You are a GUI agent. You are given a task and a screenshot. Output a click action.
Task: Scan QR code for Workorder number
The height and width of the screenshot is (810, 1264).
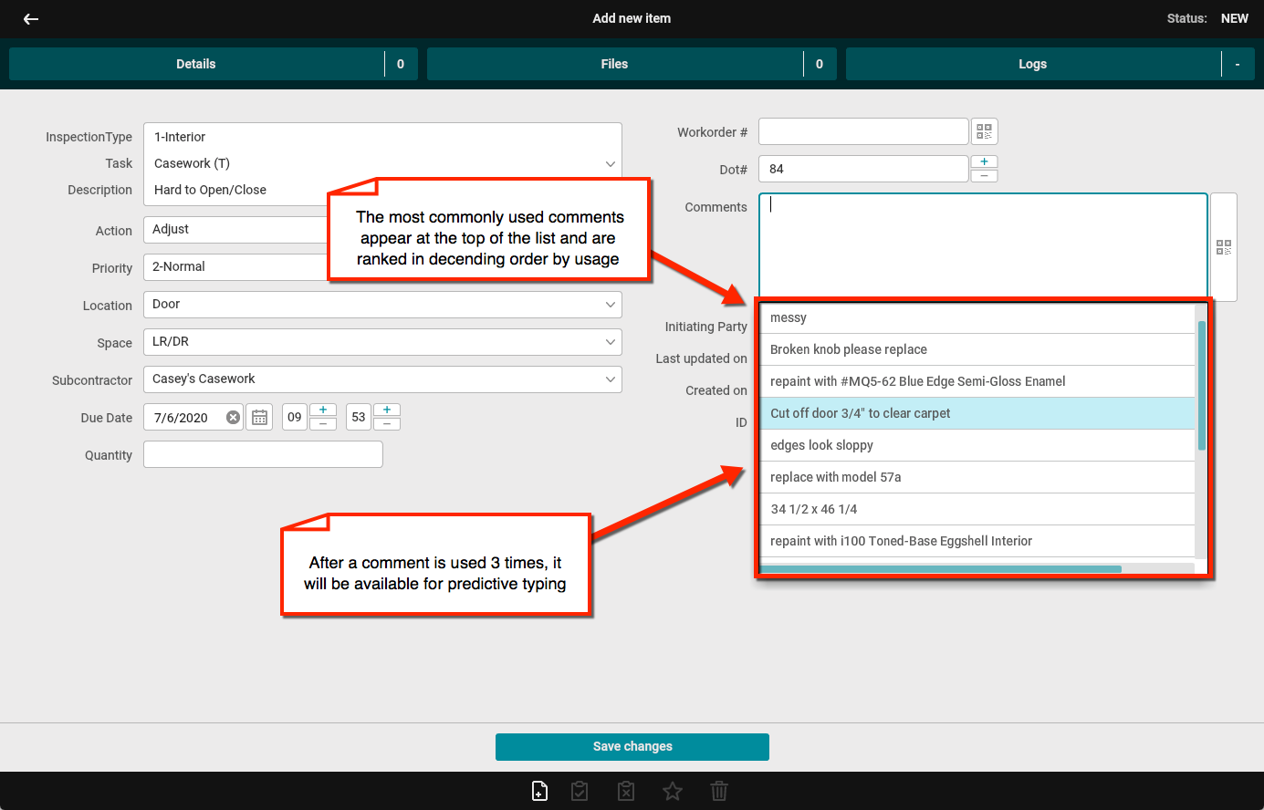point(984,132)
